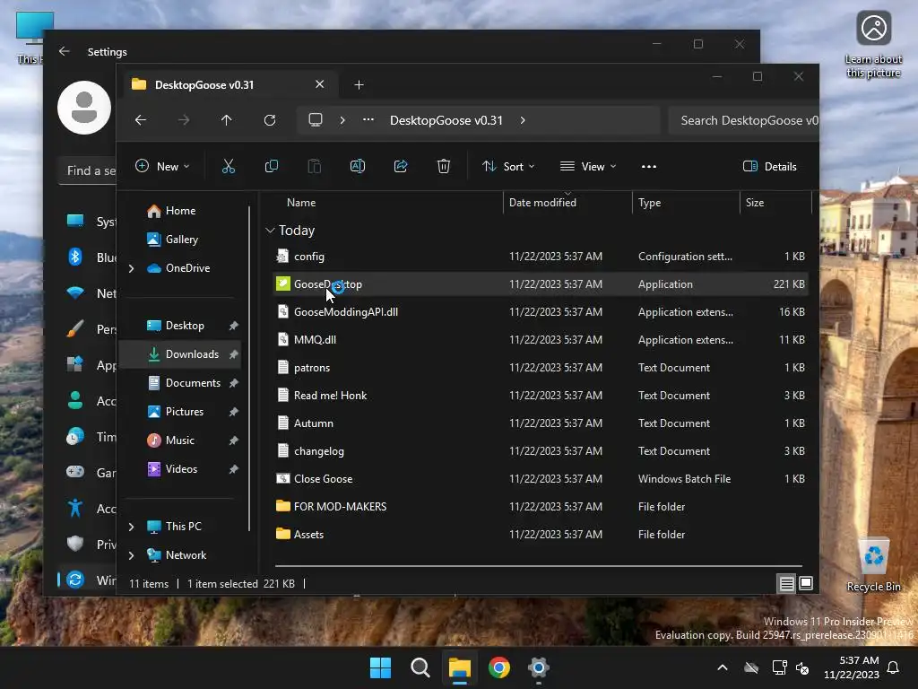Sort by the Size column header
This screenshot has height=689, width=918.
(x=755, y=202)
